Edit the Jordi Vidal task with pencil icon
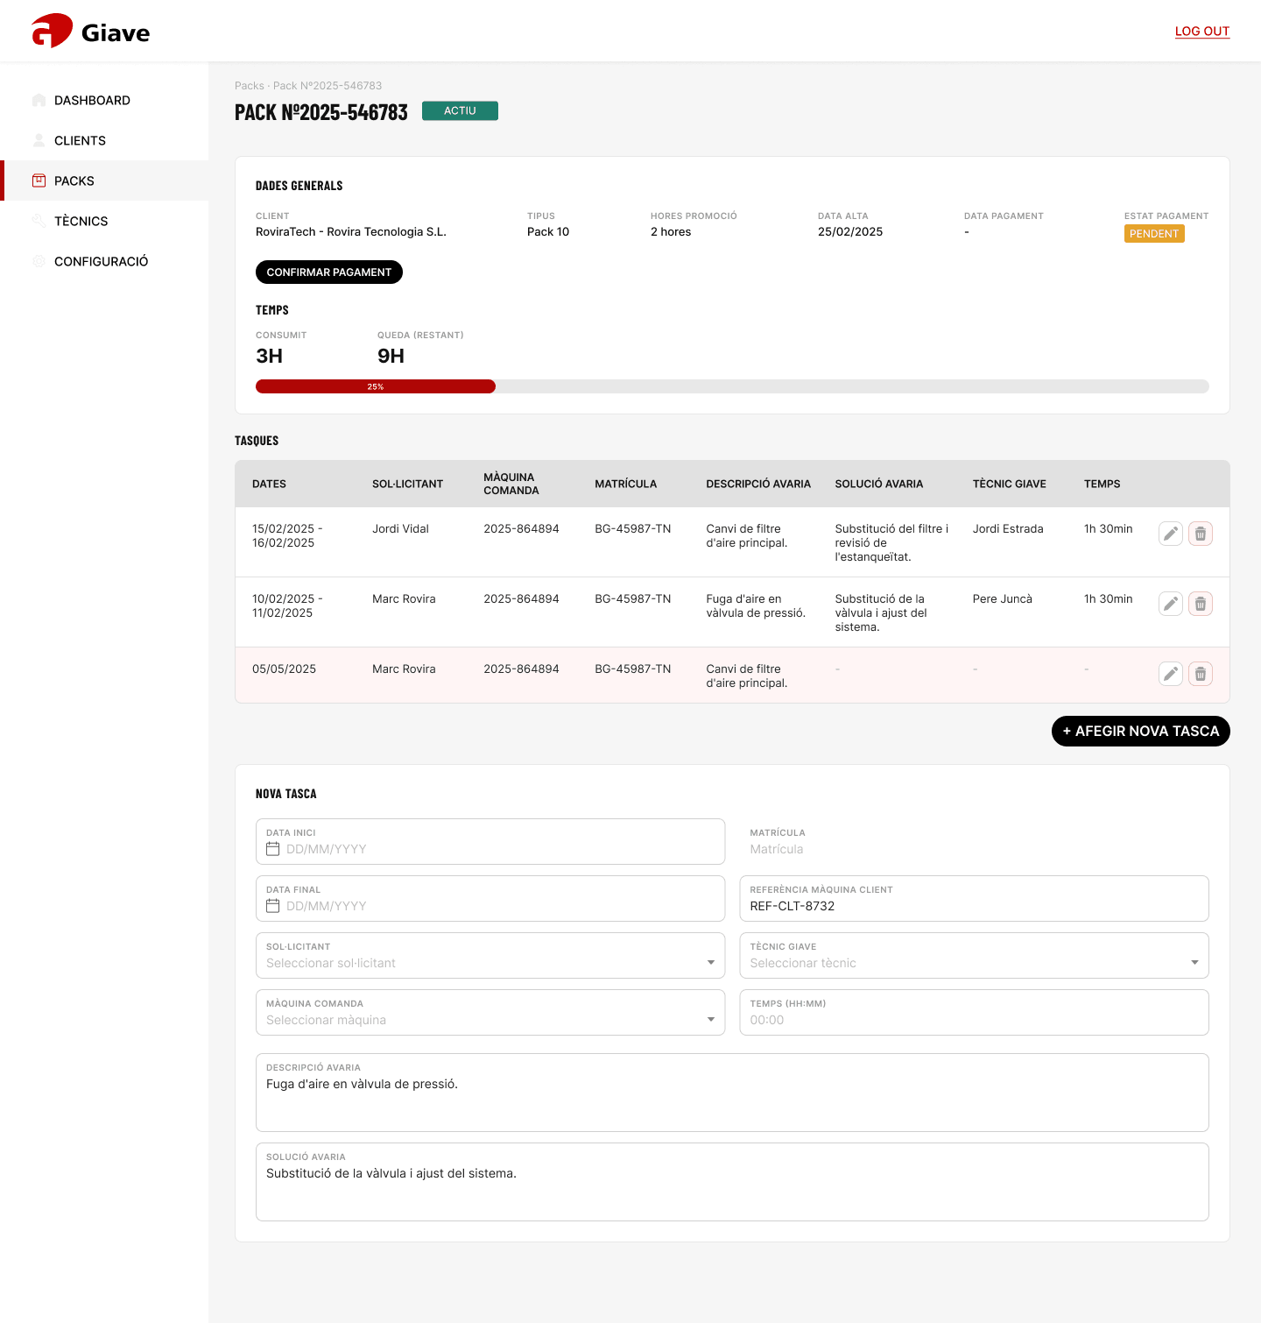Image resolution: width=1261 pixels, height=1323 pixels. (x=1171, y=534)
